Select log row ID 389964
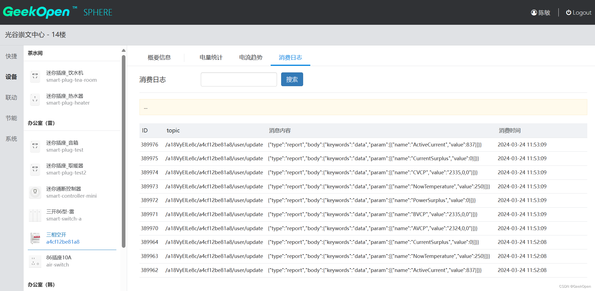 pos(363,242)
